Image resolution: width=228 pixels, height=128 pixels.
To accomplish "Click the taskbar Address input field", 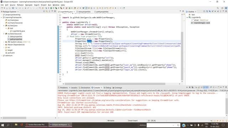I will (x=161, y=125).
